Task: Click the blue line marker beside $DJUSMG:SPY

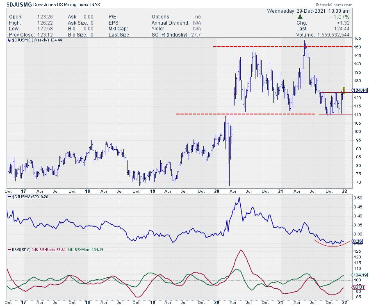Action: click(9, 197)
